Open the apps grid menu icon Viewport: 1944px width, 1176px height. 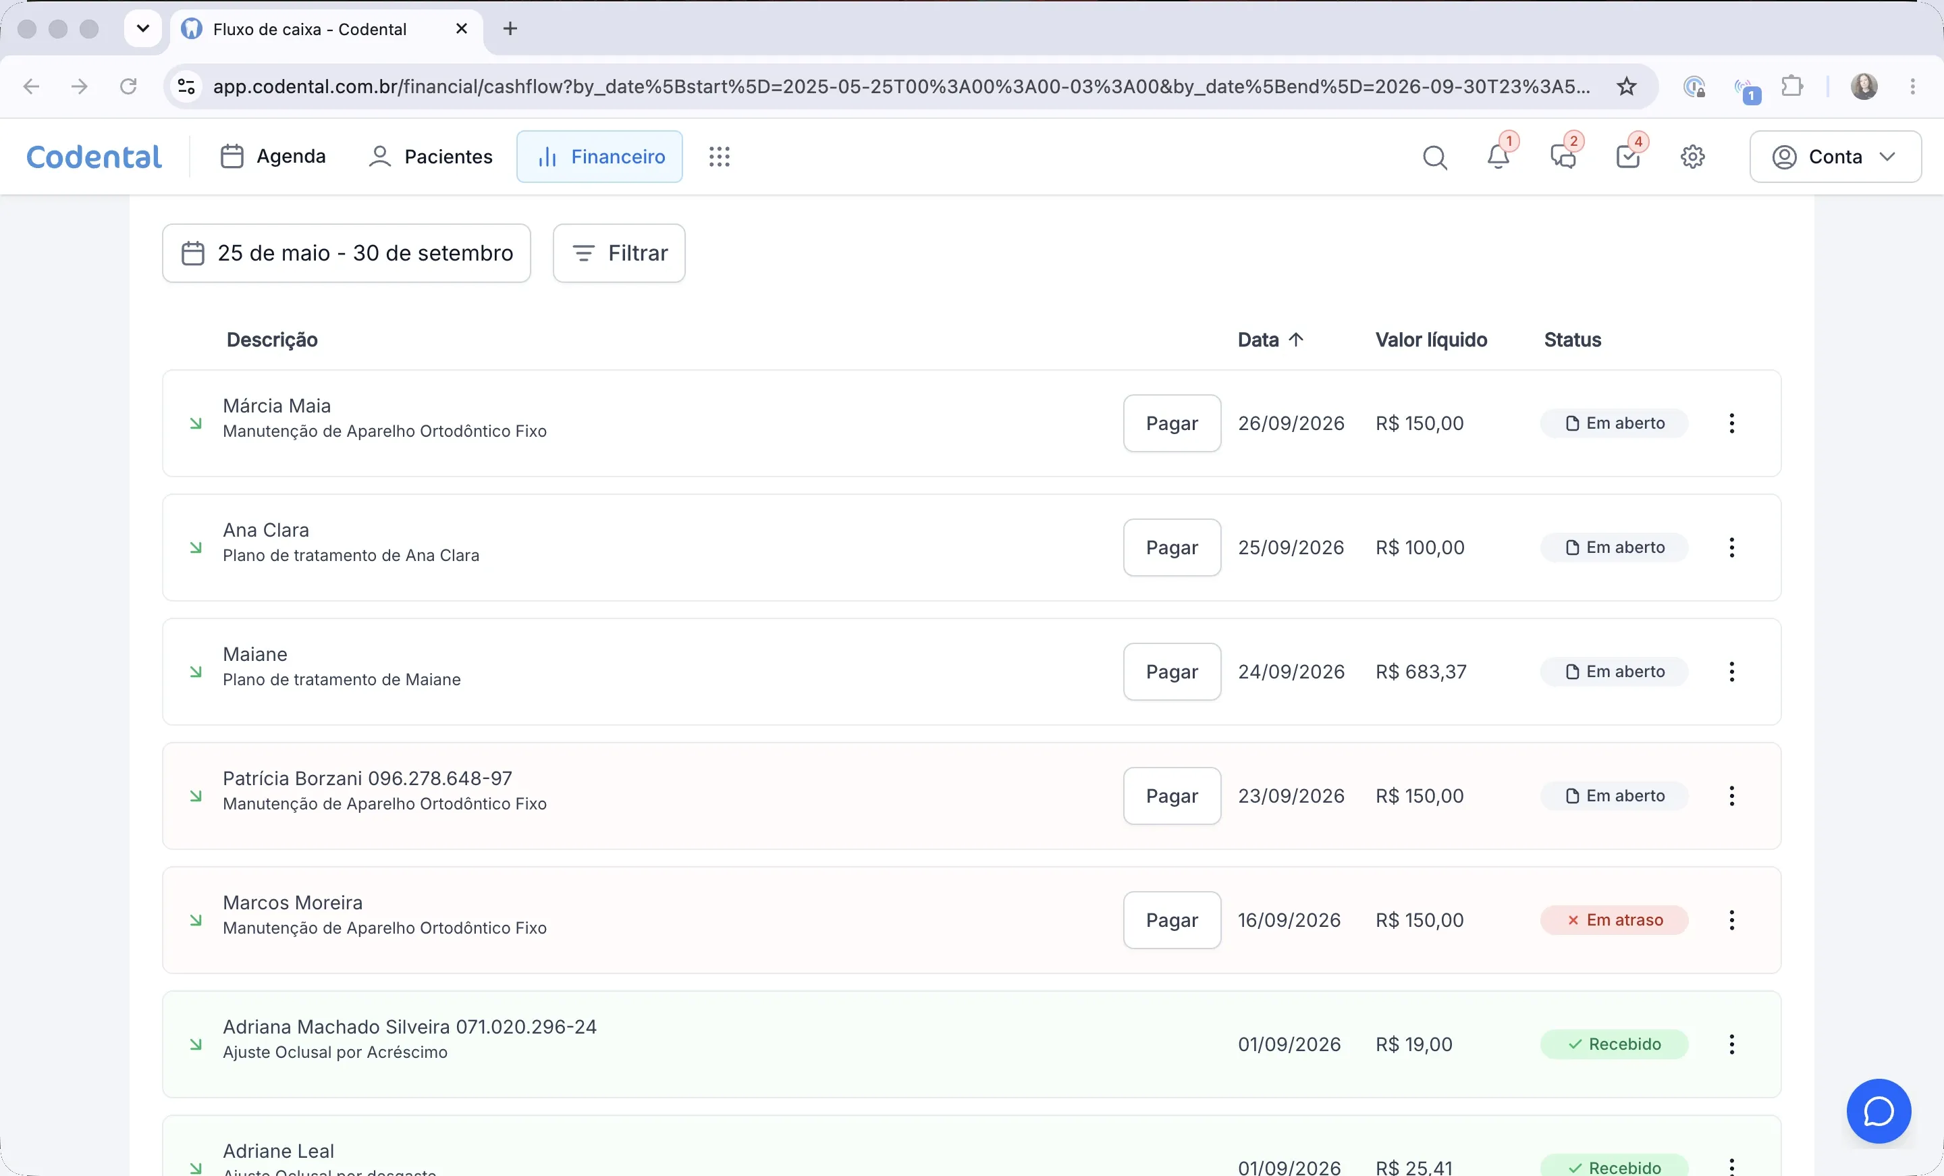pyautogui.click(x=719, y=156)
